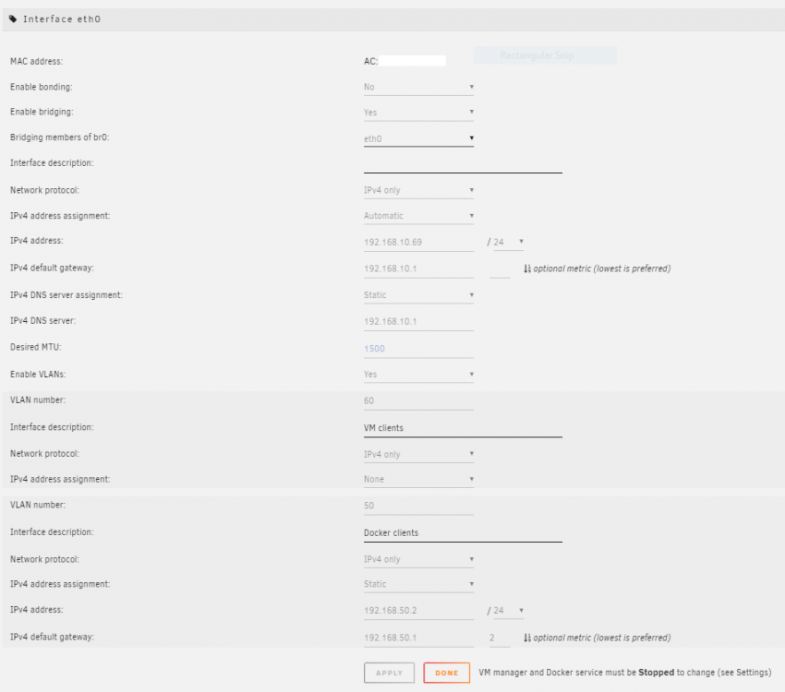Click the 'MAC address:' label

pos(37,62)
